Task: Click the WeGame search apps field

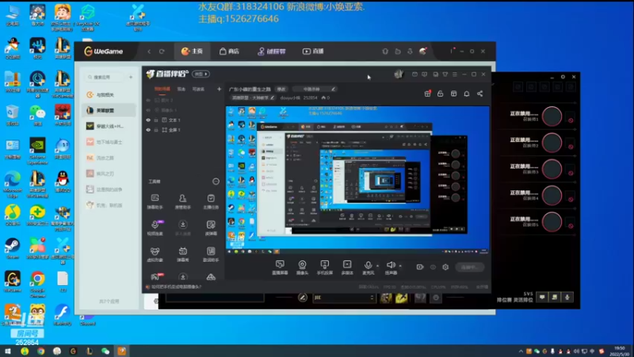Action: pos(105,77)
